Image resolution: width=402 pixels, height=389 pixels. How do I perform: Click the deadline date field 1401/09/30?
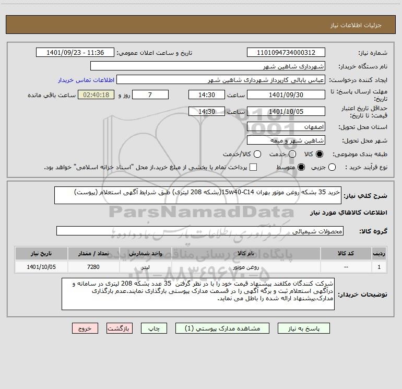[x=286, y=95]
